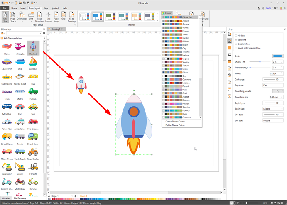Click the Fit to Drawing icon
This screenshot has width=287, height=205.
pos(71,17)
